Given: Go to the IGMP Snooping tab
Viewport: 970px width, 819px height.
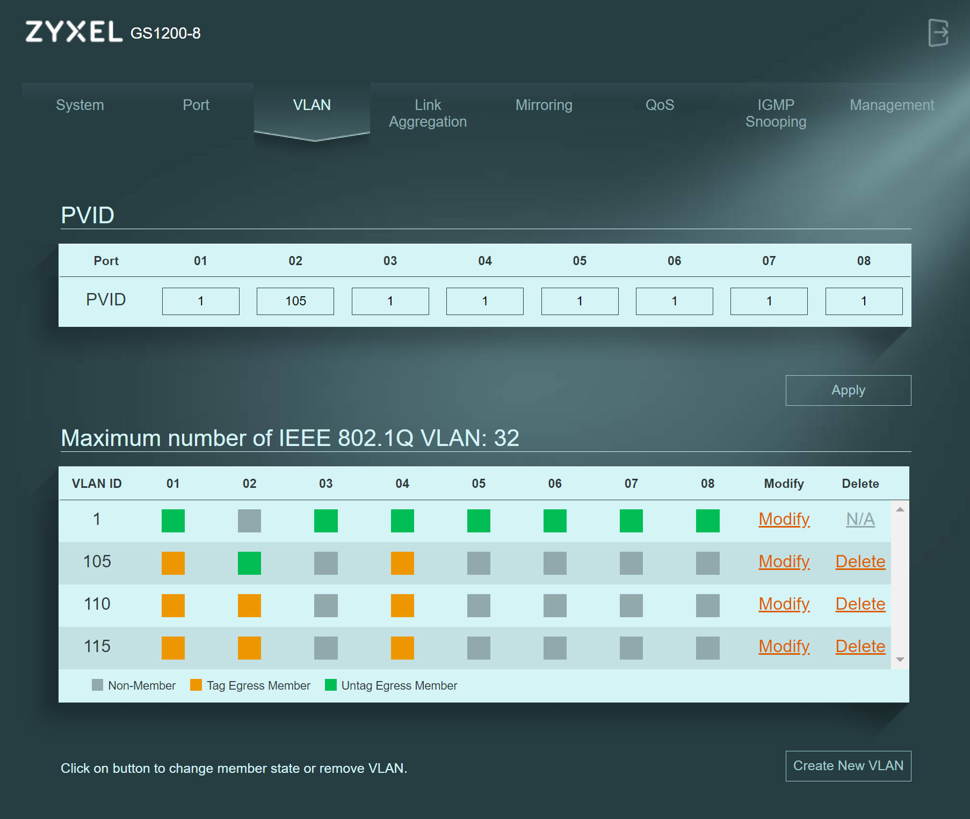Looking at the screenshot, I should [x=776, y=113].
